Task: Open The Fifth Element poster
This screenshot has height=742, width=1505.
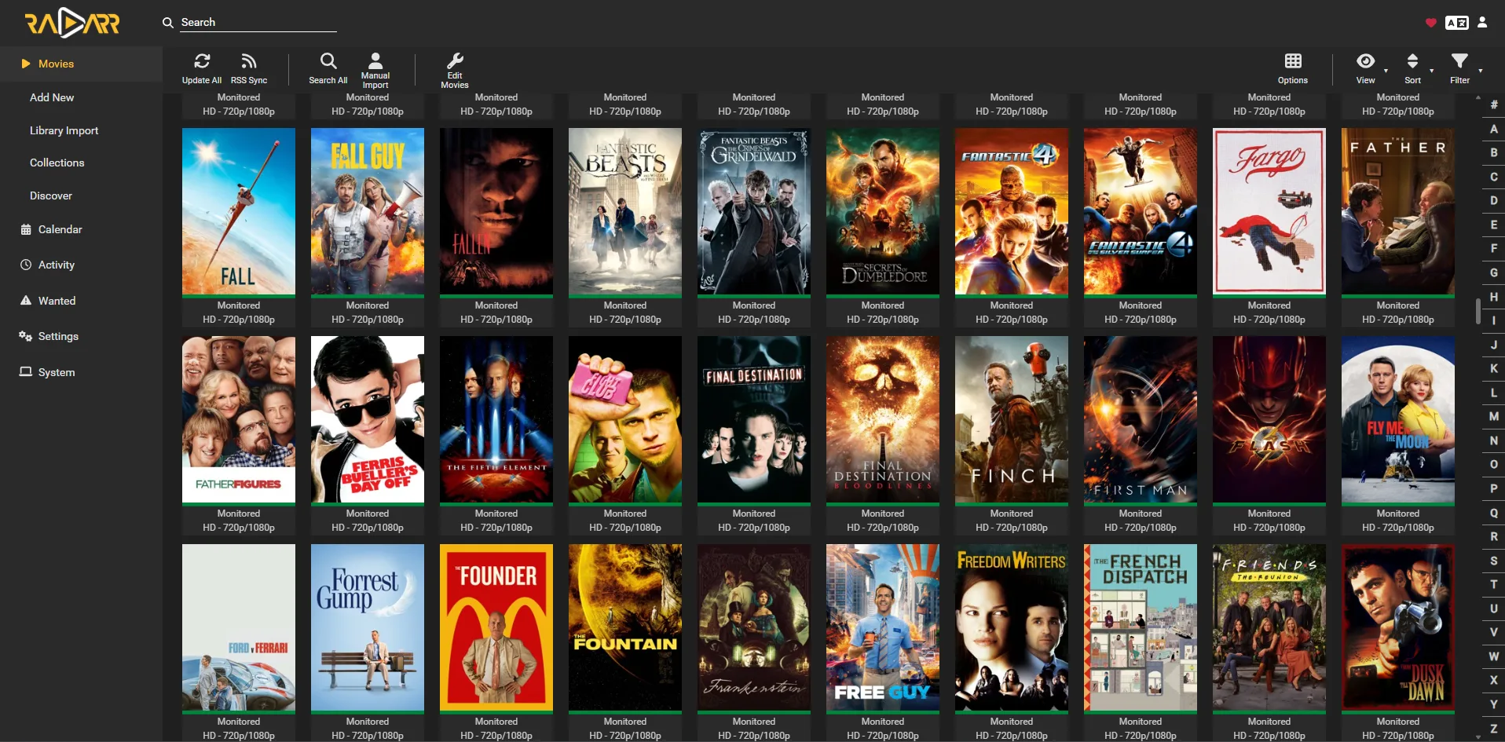Action: [x=496, y=419]
